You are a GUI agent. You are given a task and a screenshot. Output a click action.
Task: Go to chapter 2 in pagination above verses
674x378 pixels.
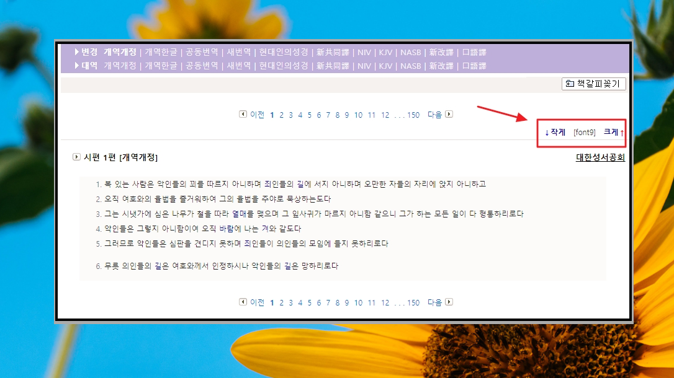tap(282, 115)
